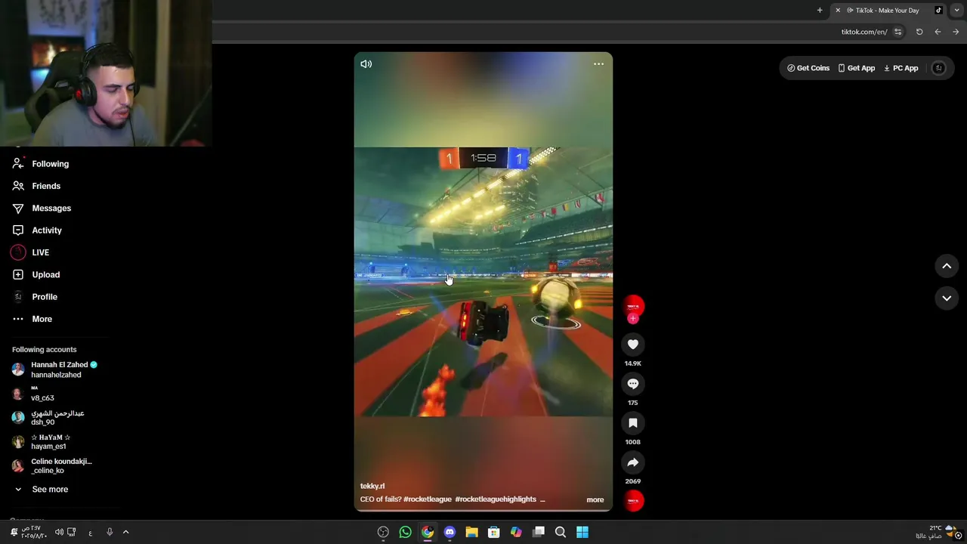
Task: Open taskbar Search magnifier
Action: click(x=561, y=532)
